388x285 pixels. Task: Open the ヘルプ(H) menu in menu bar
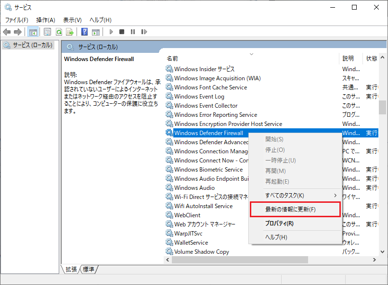click(x=101, y=20)
